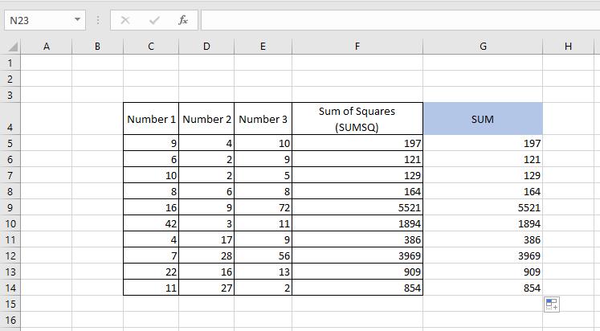Select cell G8 showing 164

483,191
